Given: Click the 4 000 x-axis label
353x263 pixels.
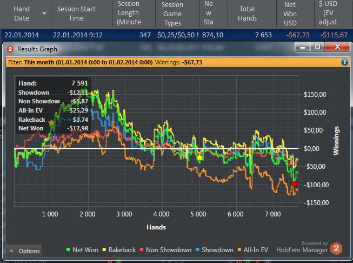Looking at the screenshot, I should [x=161, y=214].
